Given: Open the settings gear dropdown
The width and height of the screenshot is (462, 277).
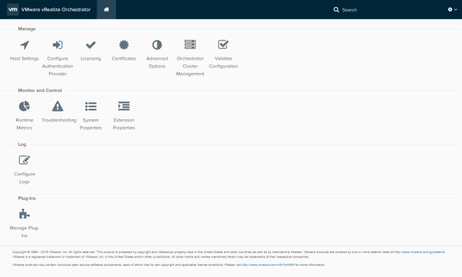Looking at the screenshot, I should click(452, 9).
